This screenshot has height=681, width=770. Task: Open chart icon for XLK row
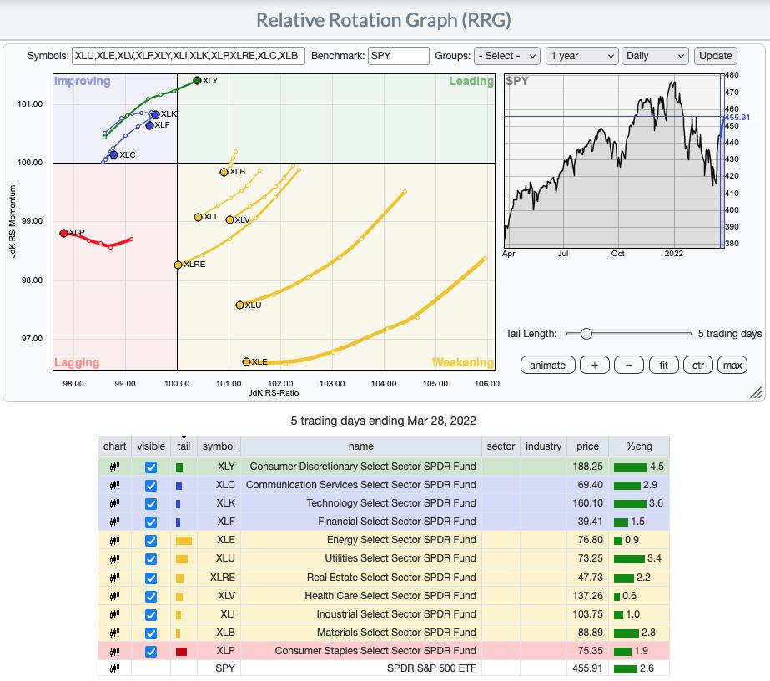(114, 503)
